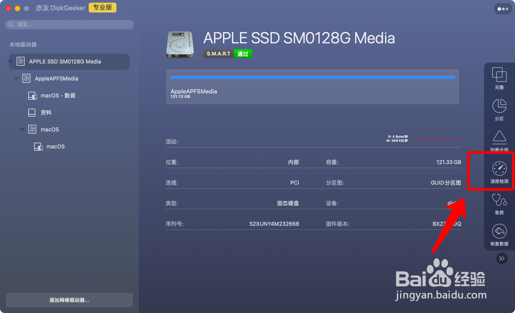Screen dimensions: 515x313
Task: Open the Clone (克隆) tool
Action: tap(499, 78)
